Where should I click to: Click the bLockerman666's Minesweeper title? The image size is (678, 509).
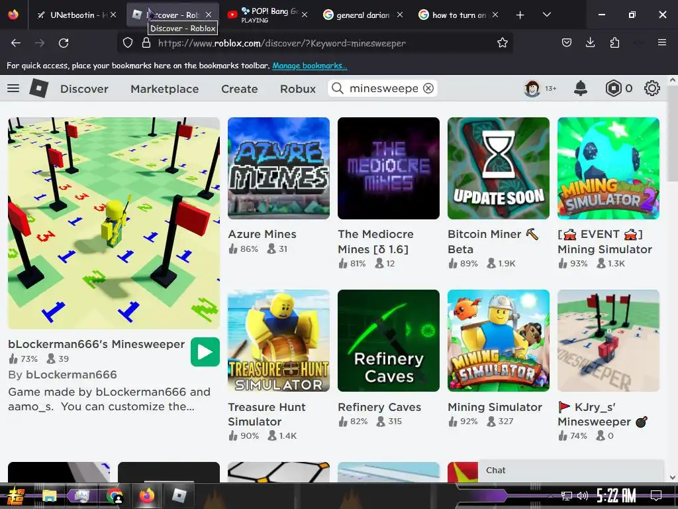97,344
